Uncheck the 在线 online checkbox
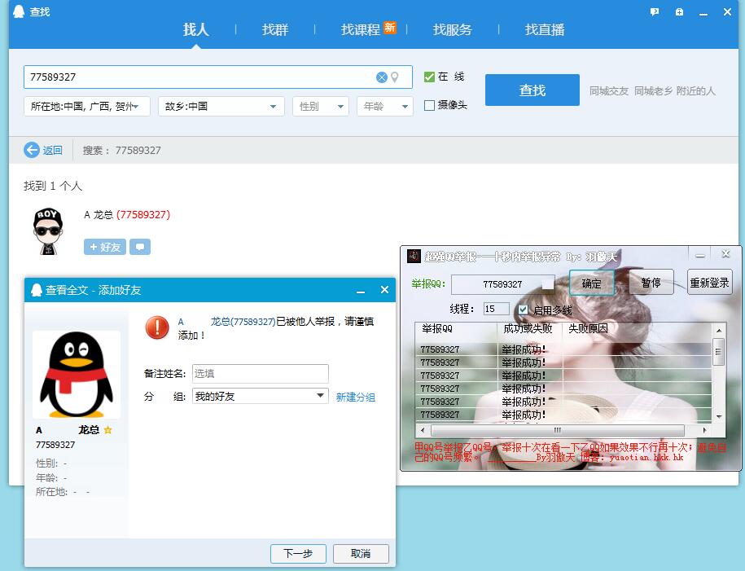745x571 pixels. pyautogui.click(x=429, y=77)
